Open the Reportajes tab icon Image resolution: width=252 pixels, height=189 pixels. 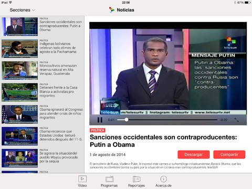coord(136,179)
